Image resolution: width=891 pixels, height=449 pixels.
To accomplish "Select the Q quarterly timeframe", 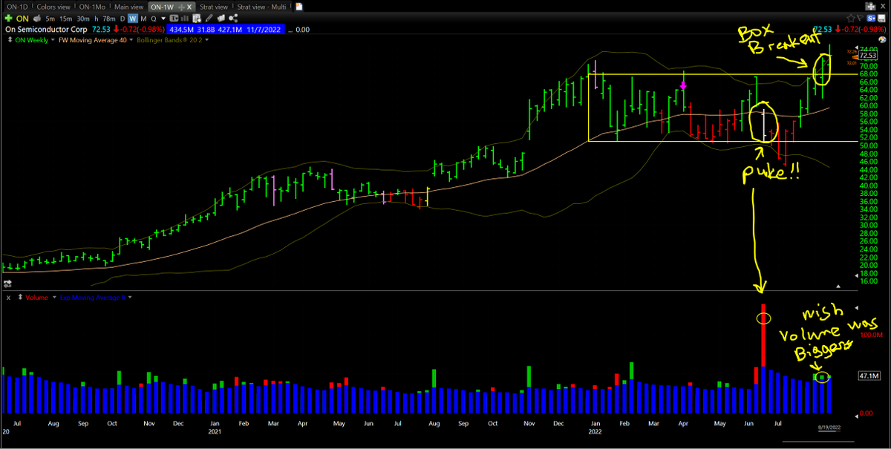I will 154,19.
